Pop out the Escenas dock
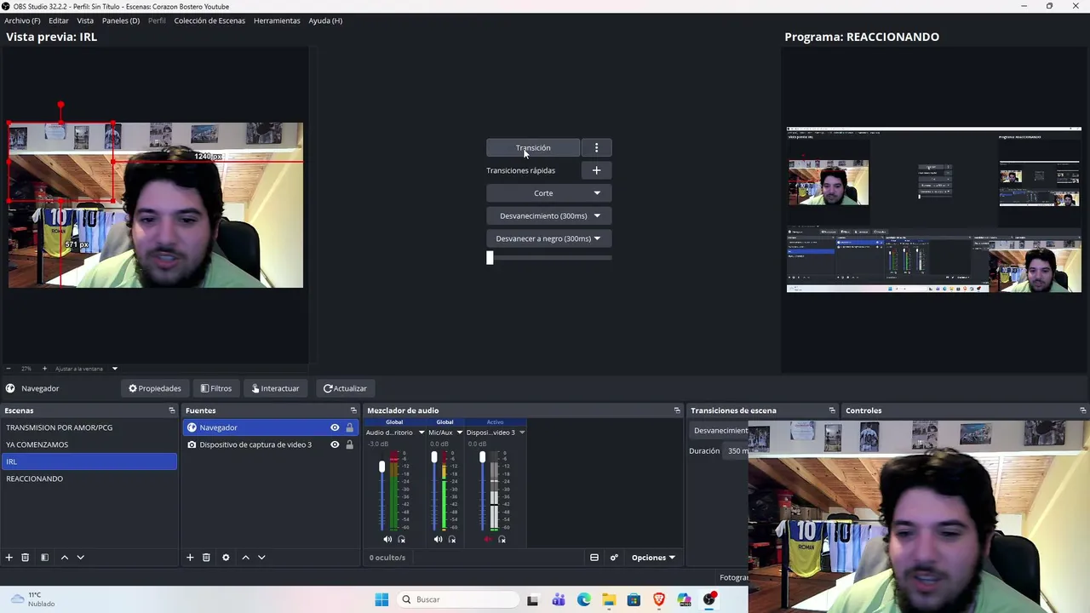Viewport: 1090px width, 613px height. pos(172,410)
